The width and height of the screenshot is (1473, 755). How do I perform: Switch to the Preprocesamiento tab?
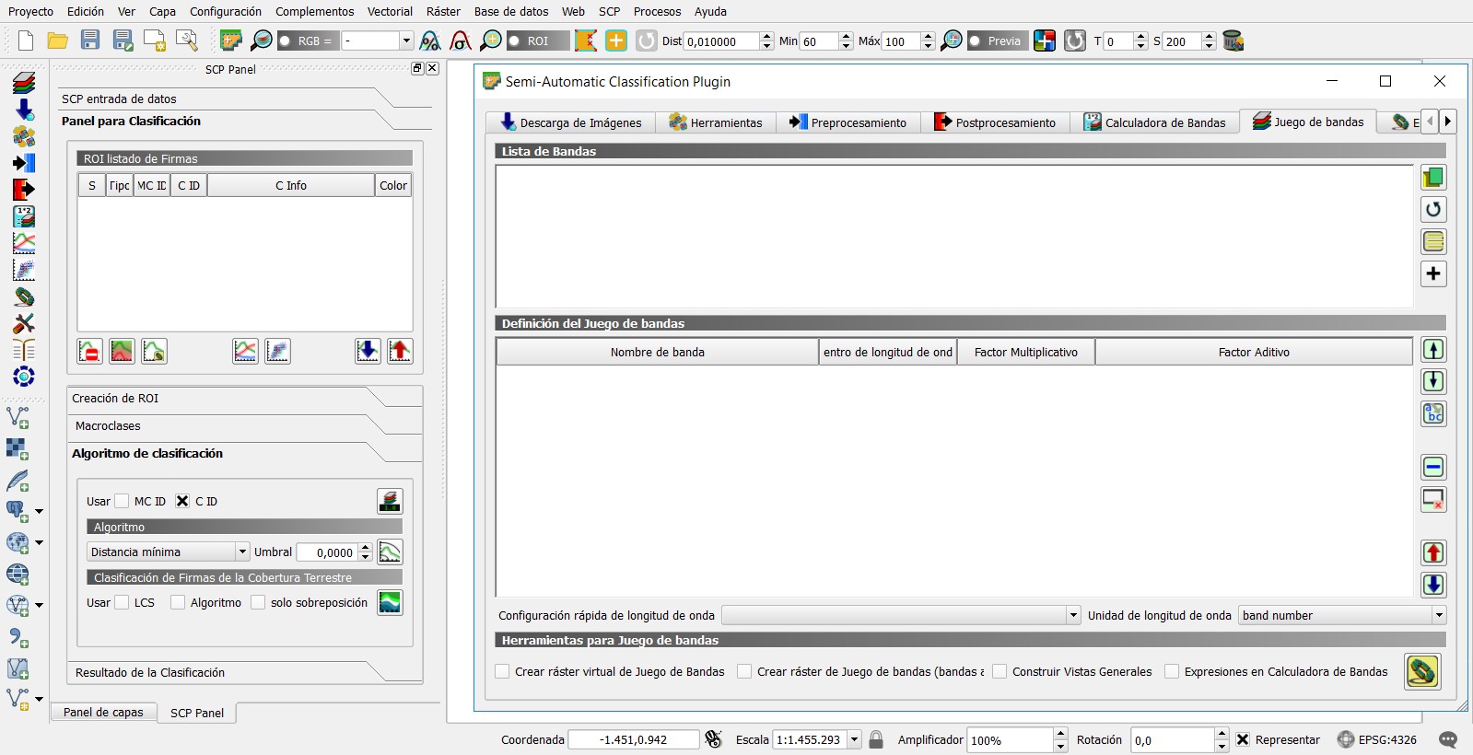[848, 122]
